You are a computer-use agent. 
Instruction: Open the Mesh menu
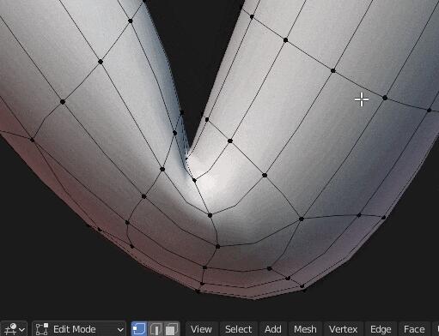point(305,329)
